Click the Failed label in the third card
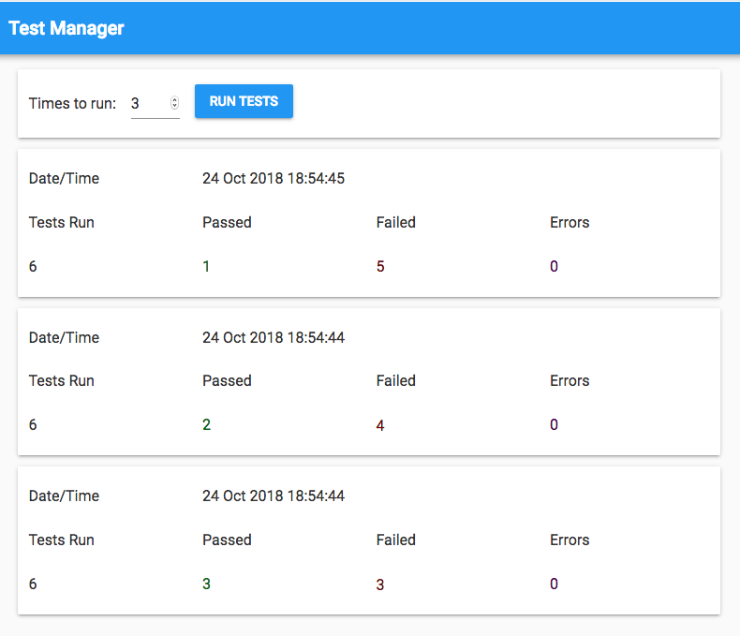The image size is (740, 636). 395,540
